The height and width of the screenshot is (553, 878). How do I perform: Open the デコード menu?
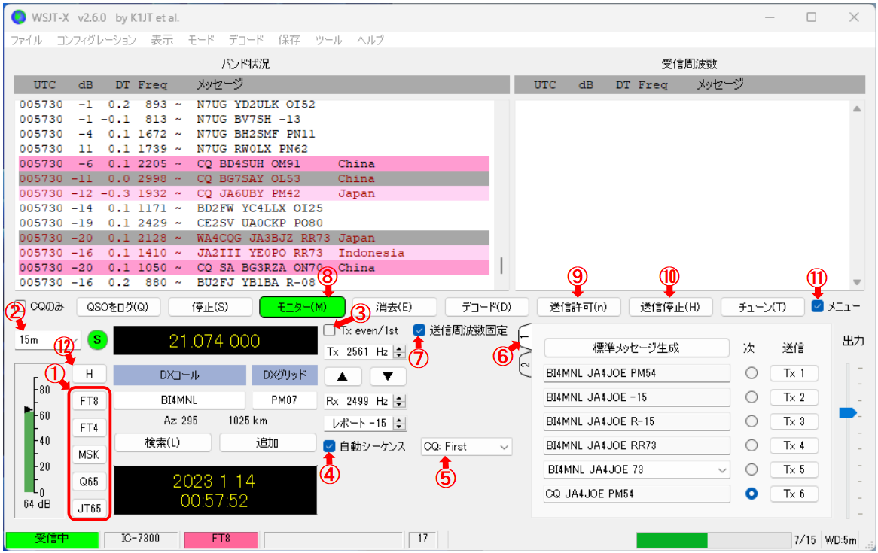click(245, 41)
